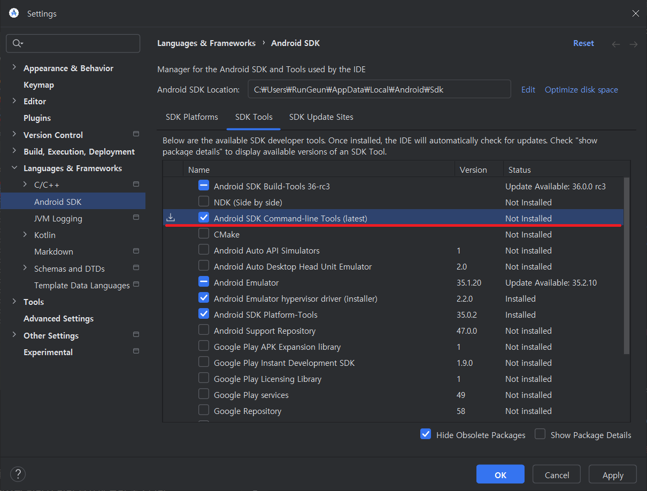The width and height of the screenshot is (647, 491).
Task: Click project-level icon next to Markdown
Action: pyautogui.click(x=136, y=251)
